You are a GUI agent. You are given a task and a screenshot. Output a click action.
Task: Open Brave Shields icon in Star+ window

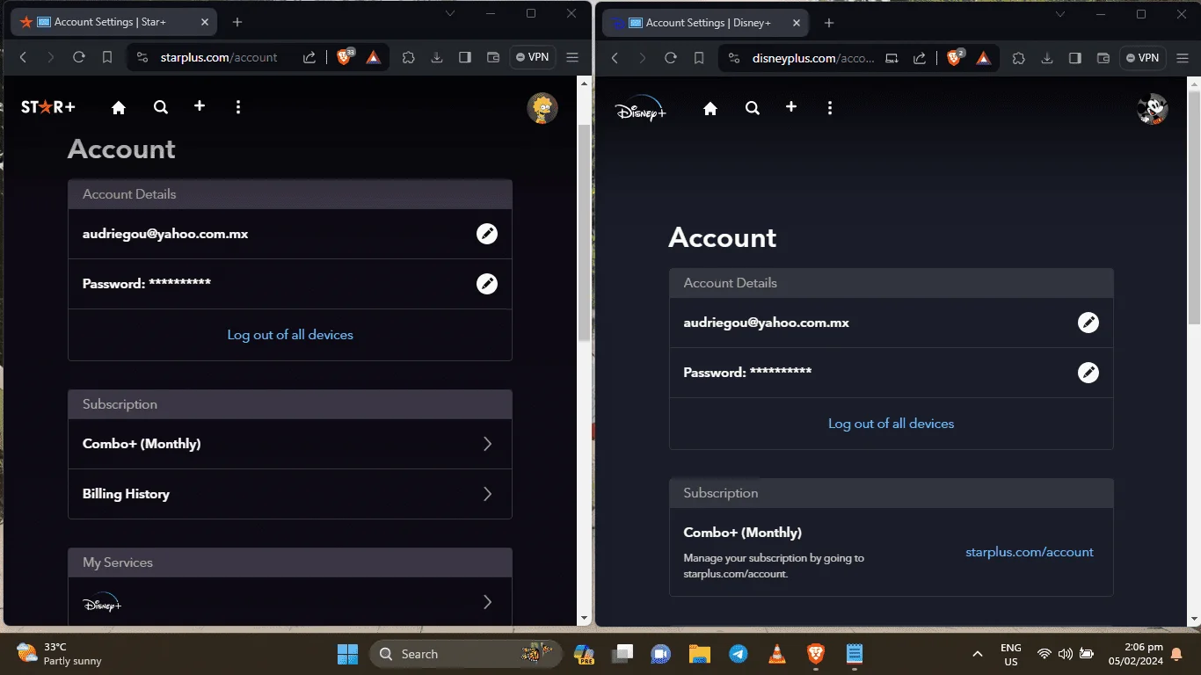(346, 57)
